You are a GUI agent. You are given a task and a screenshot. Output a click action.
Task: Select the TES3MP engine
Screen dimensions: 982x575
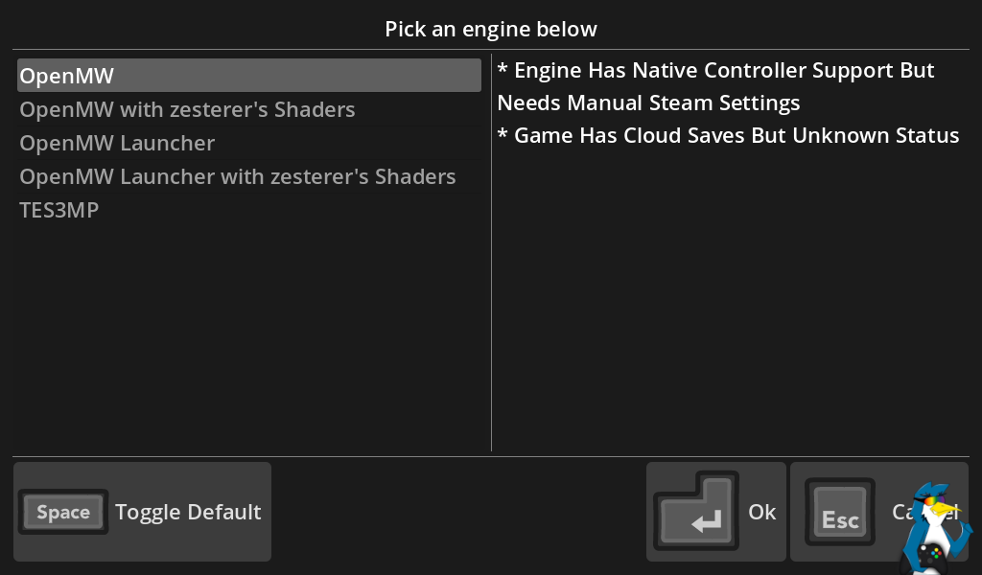point(59,210)
